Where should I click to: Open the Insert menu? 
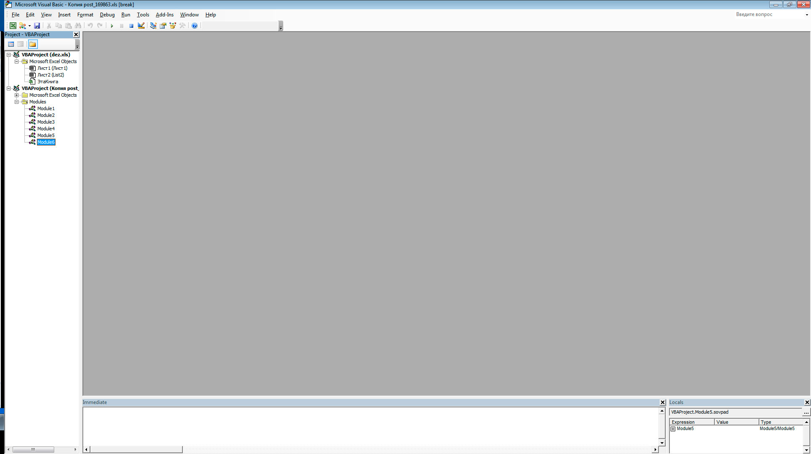tap(64, 15)
